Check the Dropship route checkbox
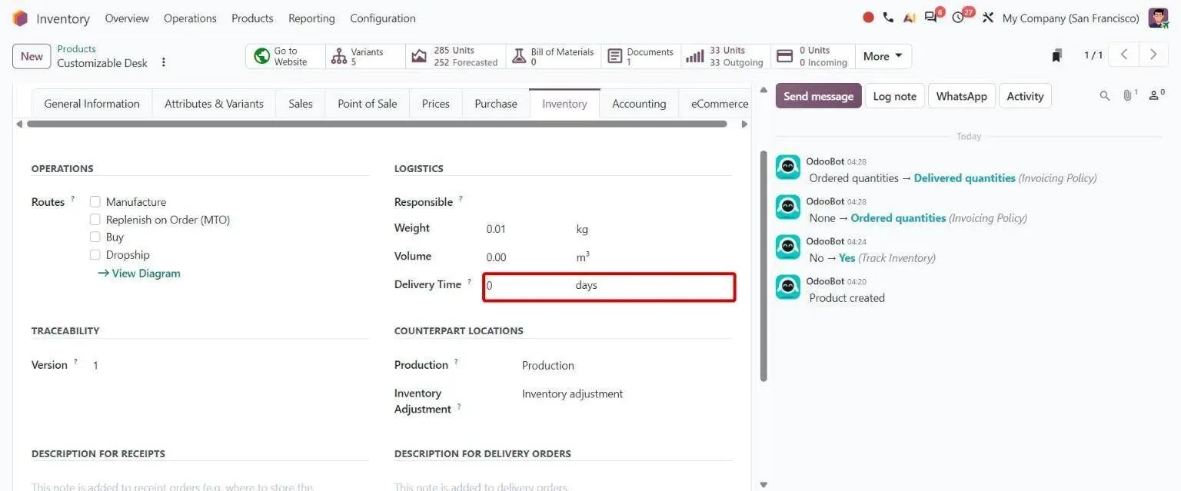 [x=95, y=255]
